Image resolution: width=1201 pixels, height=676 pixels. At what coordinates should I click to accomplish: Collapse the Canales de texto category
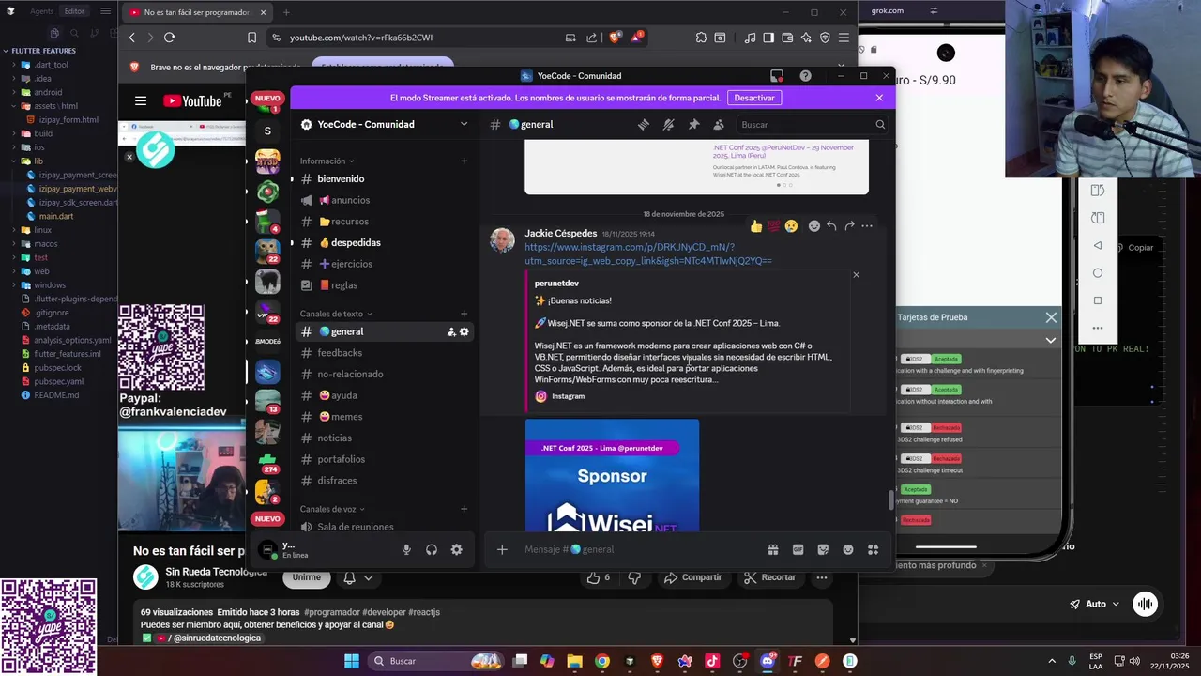336,314
